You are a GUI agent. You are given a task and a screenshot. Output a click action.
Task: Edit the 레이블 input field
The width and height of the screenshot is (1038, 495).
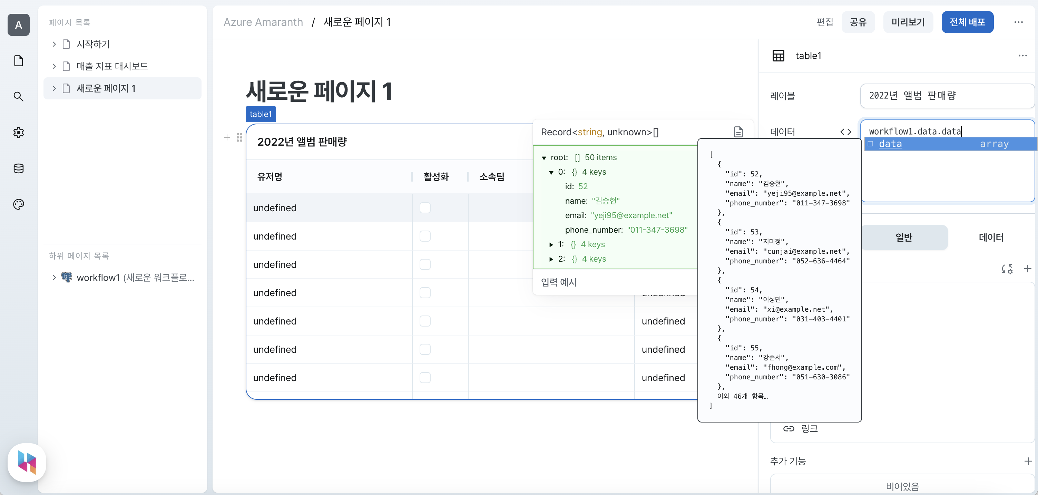[947, 96]
